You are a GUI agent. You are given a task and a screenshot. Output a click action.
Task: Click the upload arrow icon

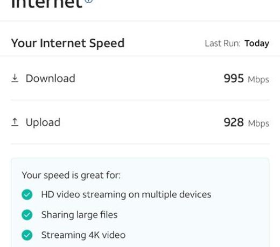click(15, 122)
